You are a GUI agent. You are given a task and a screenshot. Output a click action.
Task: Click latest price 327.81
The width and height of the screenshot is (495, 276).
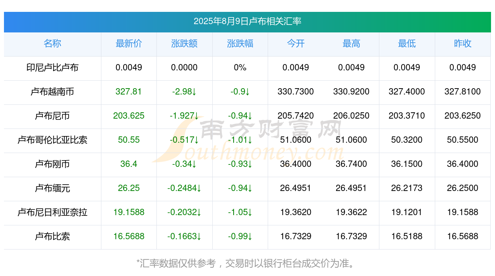click(129, 92)
